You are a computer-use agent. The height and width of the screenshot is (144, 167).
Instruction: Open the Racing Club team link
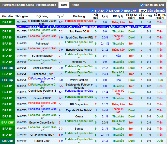(x=42, y=141)
